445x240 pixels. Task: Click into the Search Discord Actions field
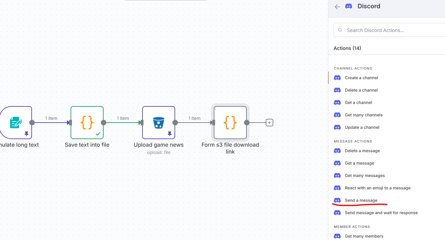click(x=379, y=30)
